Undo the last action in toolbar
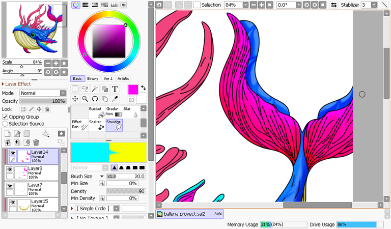391x229 pixels. 159,5
